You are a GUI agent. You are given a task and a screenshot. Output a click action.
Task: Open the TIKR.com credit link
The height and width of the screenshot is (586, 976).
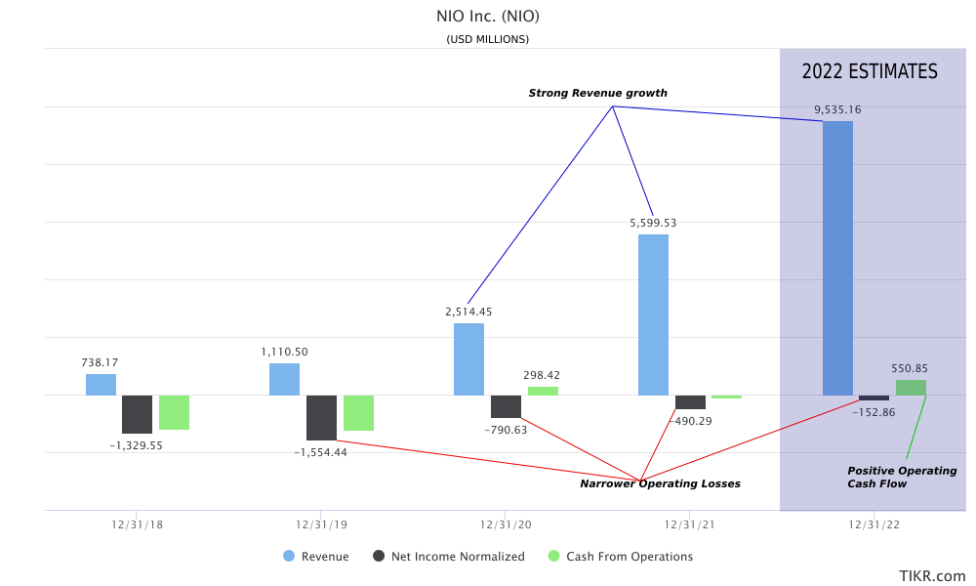point(932,576)
